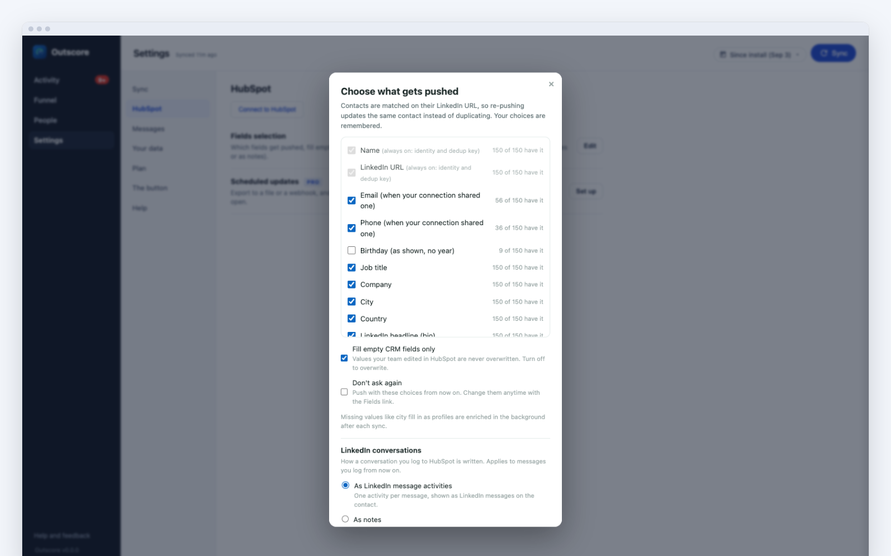Click the locked Name checkbox
The height and width of the screenshot is (556, 891).
tap(351, 150)
